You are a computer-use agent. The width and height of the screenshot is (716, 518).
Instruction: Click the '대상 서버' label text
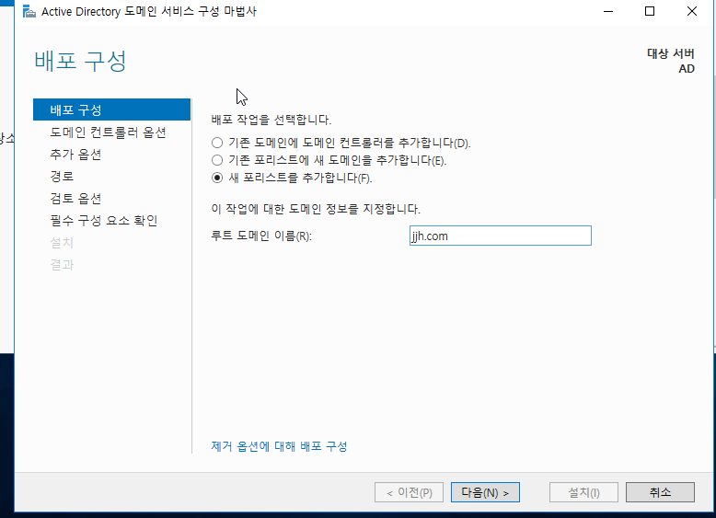click(x=670, y=53)
